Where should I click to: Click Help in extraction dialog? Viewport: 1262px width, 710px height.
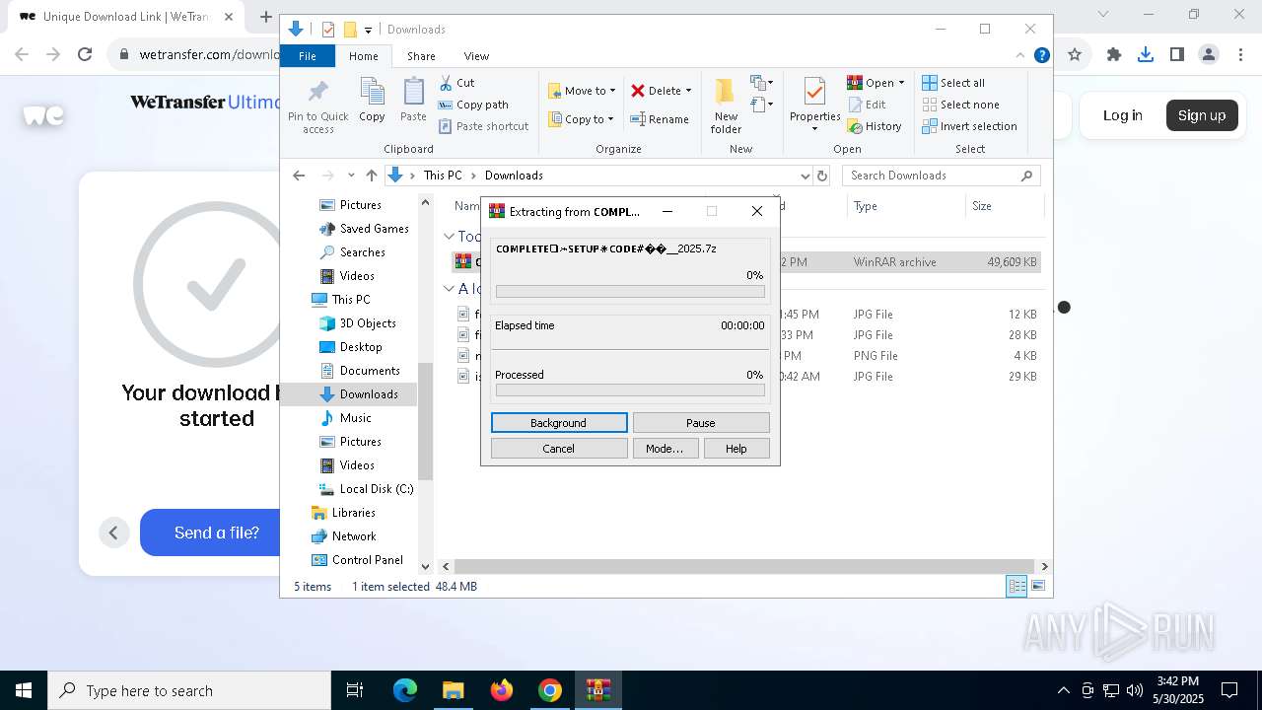736,449
